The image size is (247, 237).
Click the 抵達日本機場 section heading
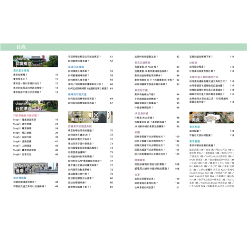(x=76, y=67)
